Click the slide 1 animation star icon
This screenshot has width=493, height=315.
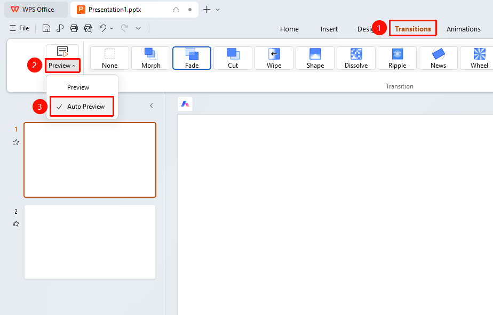[x=16, y=142]
